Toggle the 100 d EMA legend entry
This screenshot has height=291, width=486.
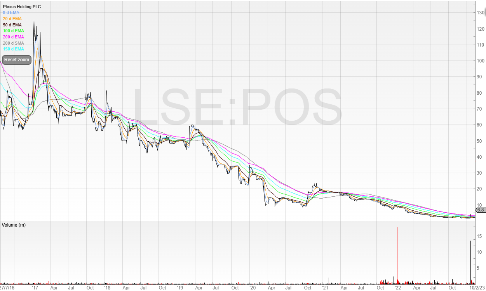pyautogui.click(x=13, y=31)
